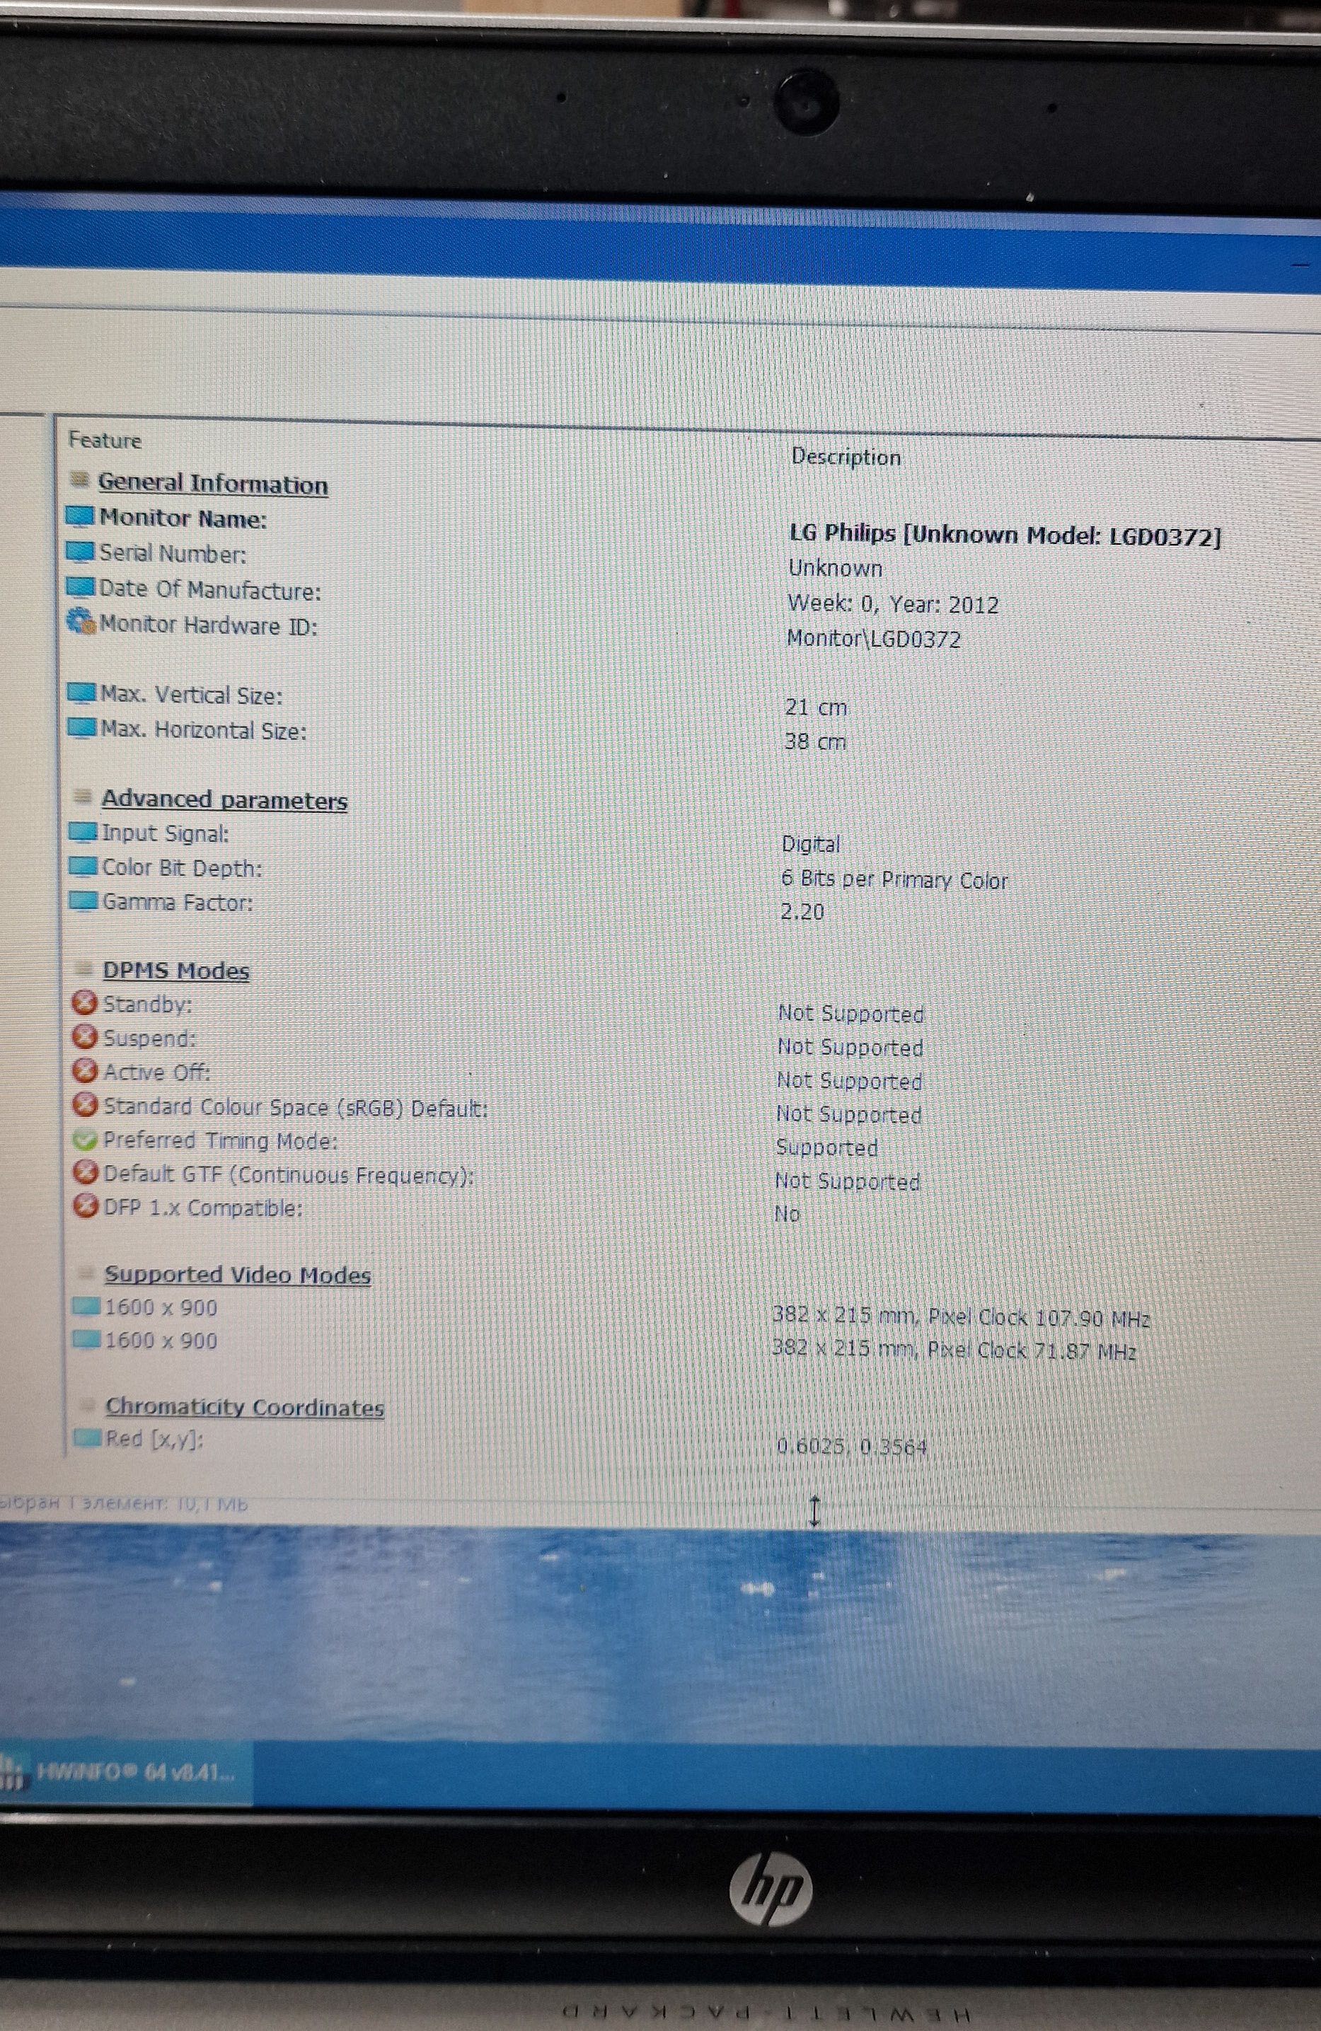Viewport: 1321px width, 2031px height.
Task: Select the DPMS Modes heading
Action: [175, 971]
